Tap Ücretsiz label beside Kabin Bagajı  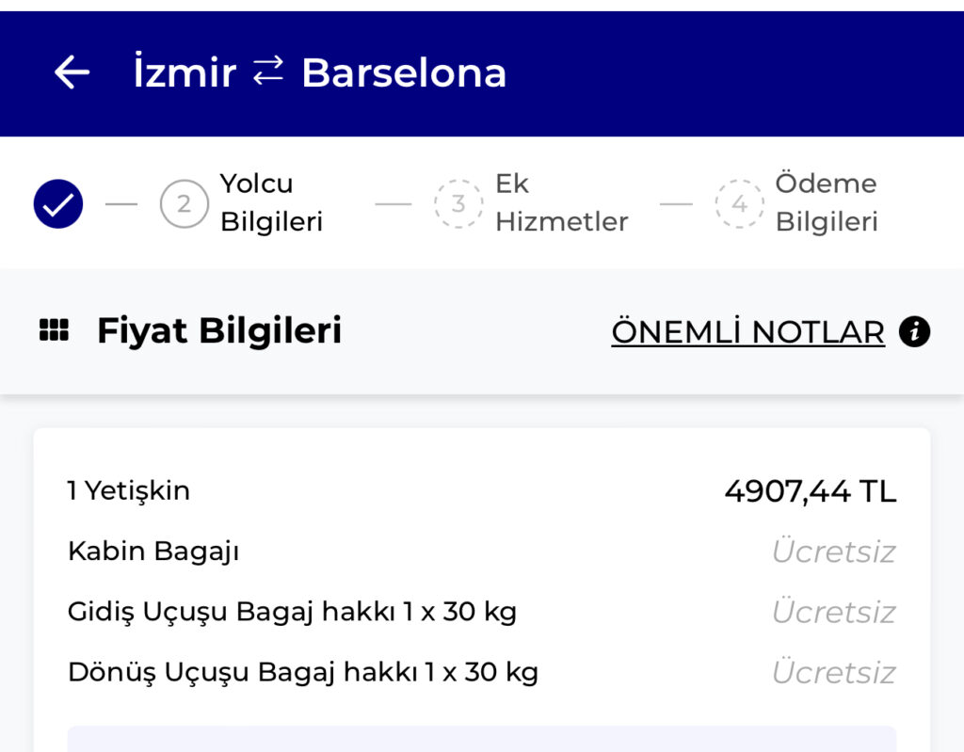coord(833,552)
